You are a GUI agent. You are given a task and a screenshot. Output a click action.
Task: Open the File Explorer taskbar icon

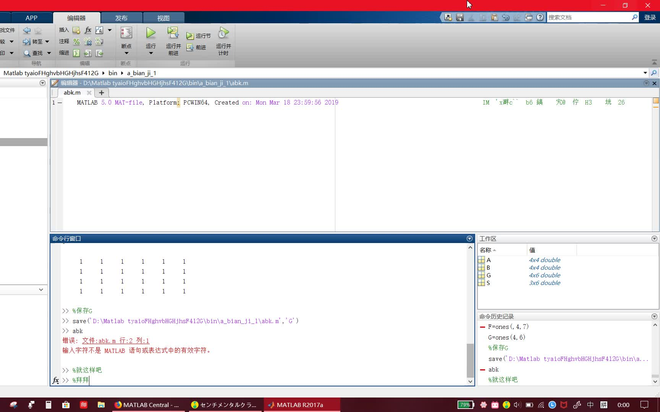[101, 405]
